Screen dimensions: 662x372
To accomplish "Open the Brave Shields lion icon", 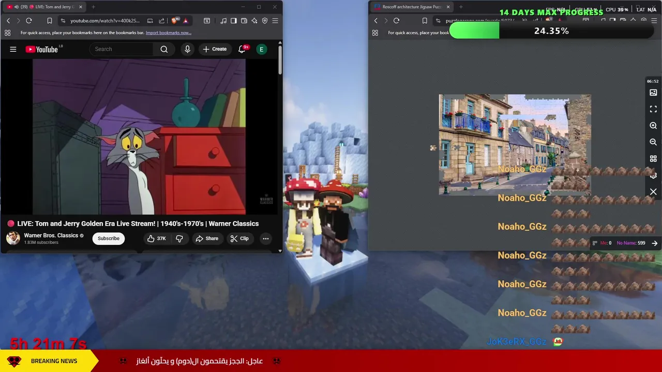I will (174, 21).
